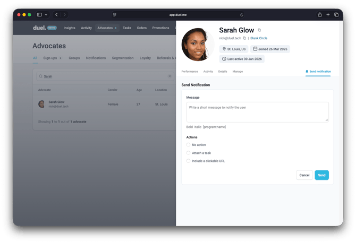Reload the page in address bar
This screenshot has height=243, width=356.
(x=242, y=15)
